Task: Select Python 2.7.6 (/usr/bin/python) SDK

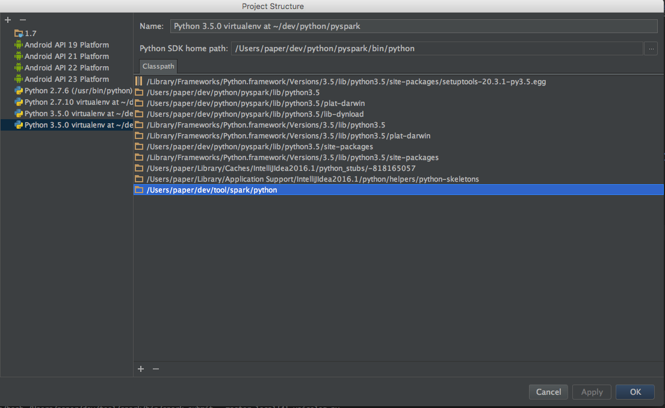Action: tap(67, 90)
